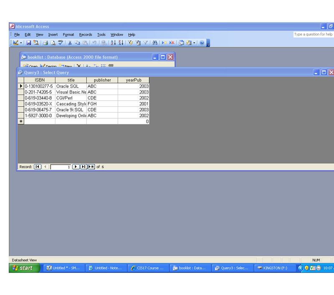The height and width of the screenshot is (295, 334).
Task: Click Filter By Selection icon
Action: [x=130, y=43]
